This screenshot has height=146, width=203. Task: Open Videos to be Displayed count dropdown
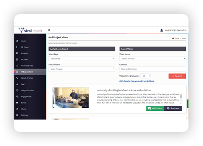146,76
